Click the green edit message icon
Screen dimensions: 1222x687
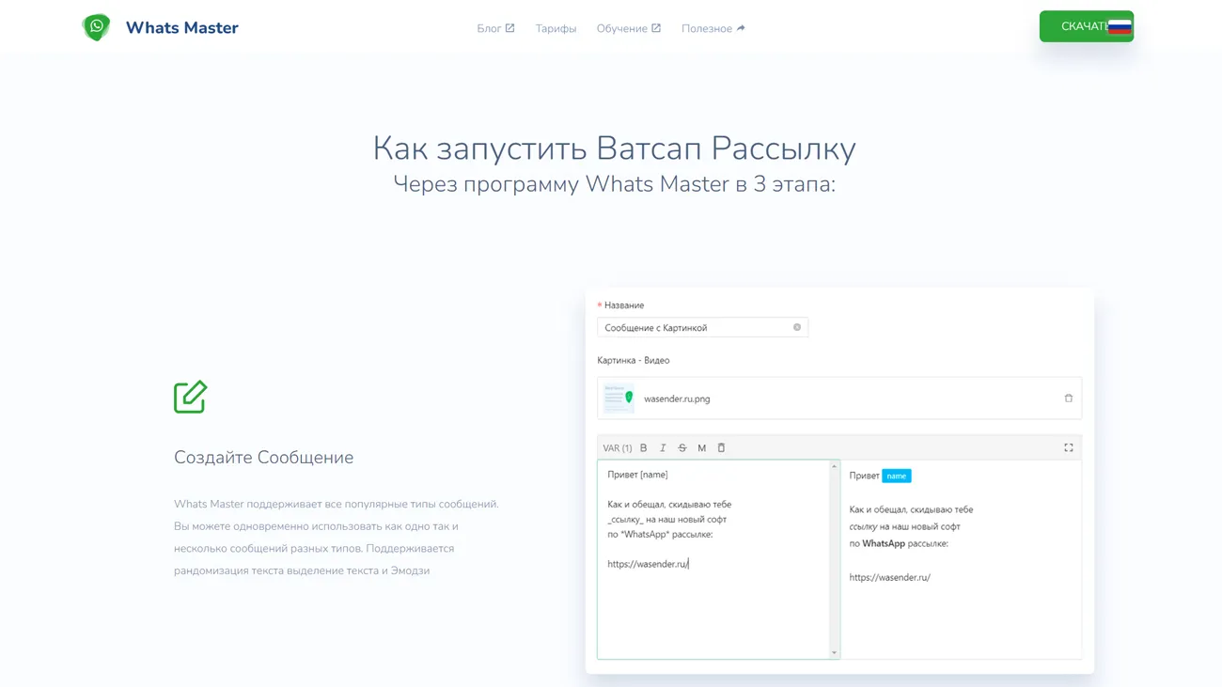[190, 397]
